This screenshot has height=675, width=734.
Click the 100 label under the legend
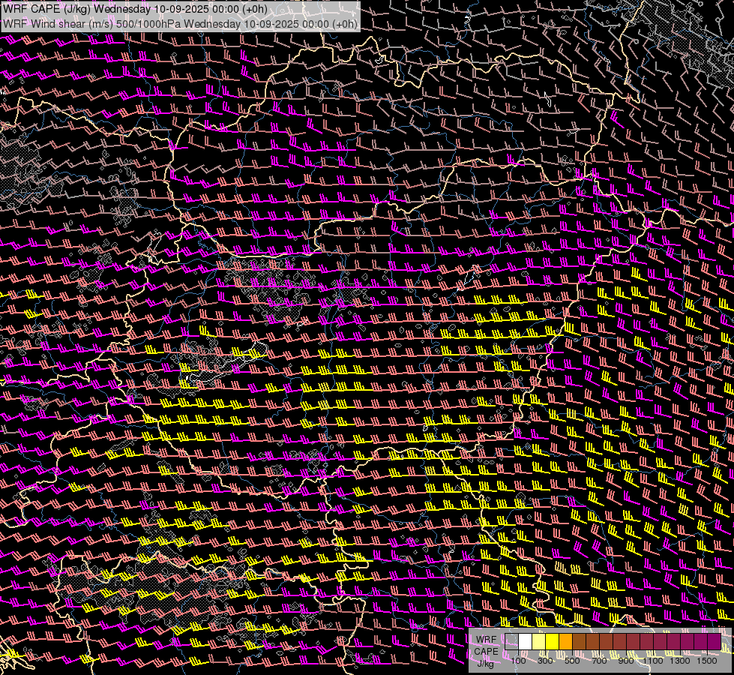click(518, 661)
